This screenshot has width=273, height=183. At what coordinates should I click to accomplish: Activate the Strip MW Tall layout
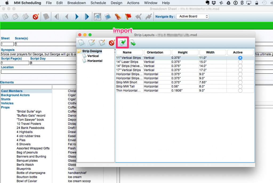[x=240, y=86]
